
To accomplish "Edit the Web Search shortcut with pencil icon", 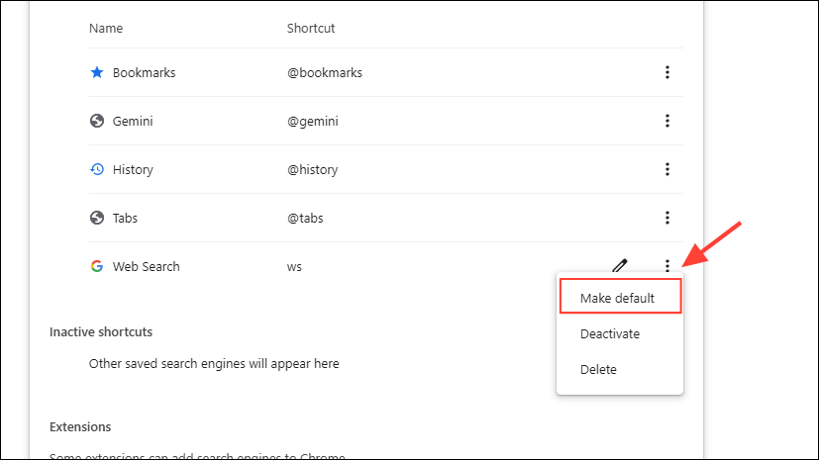I will point(620,265).
